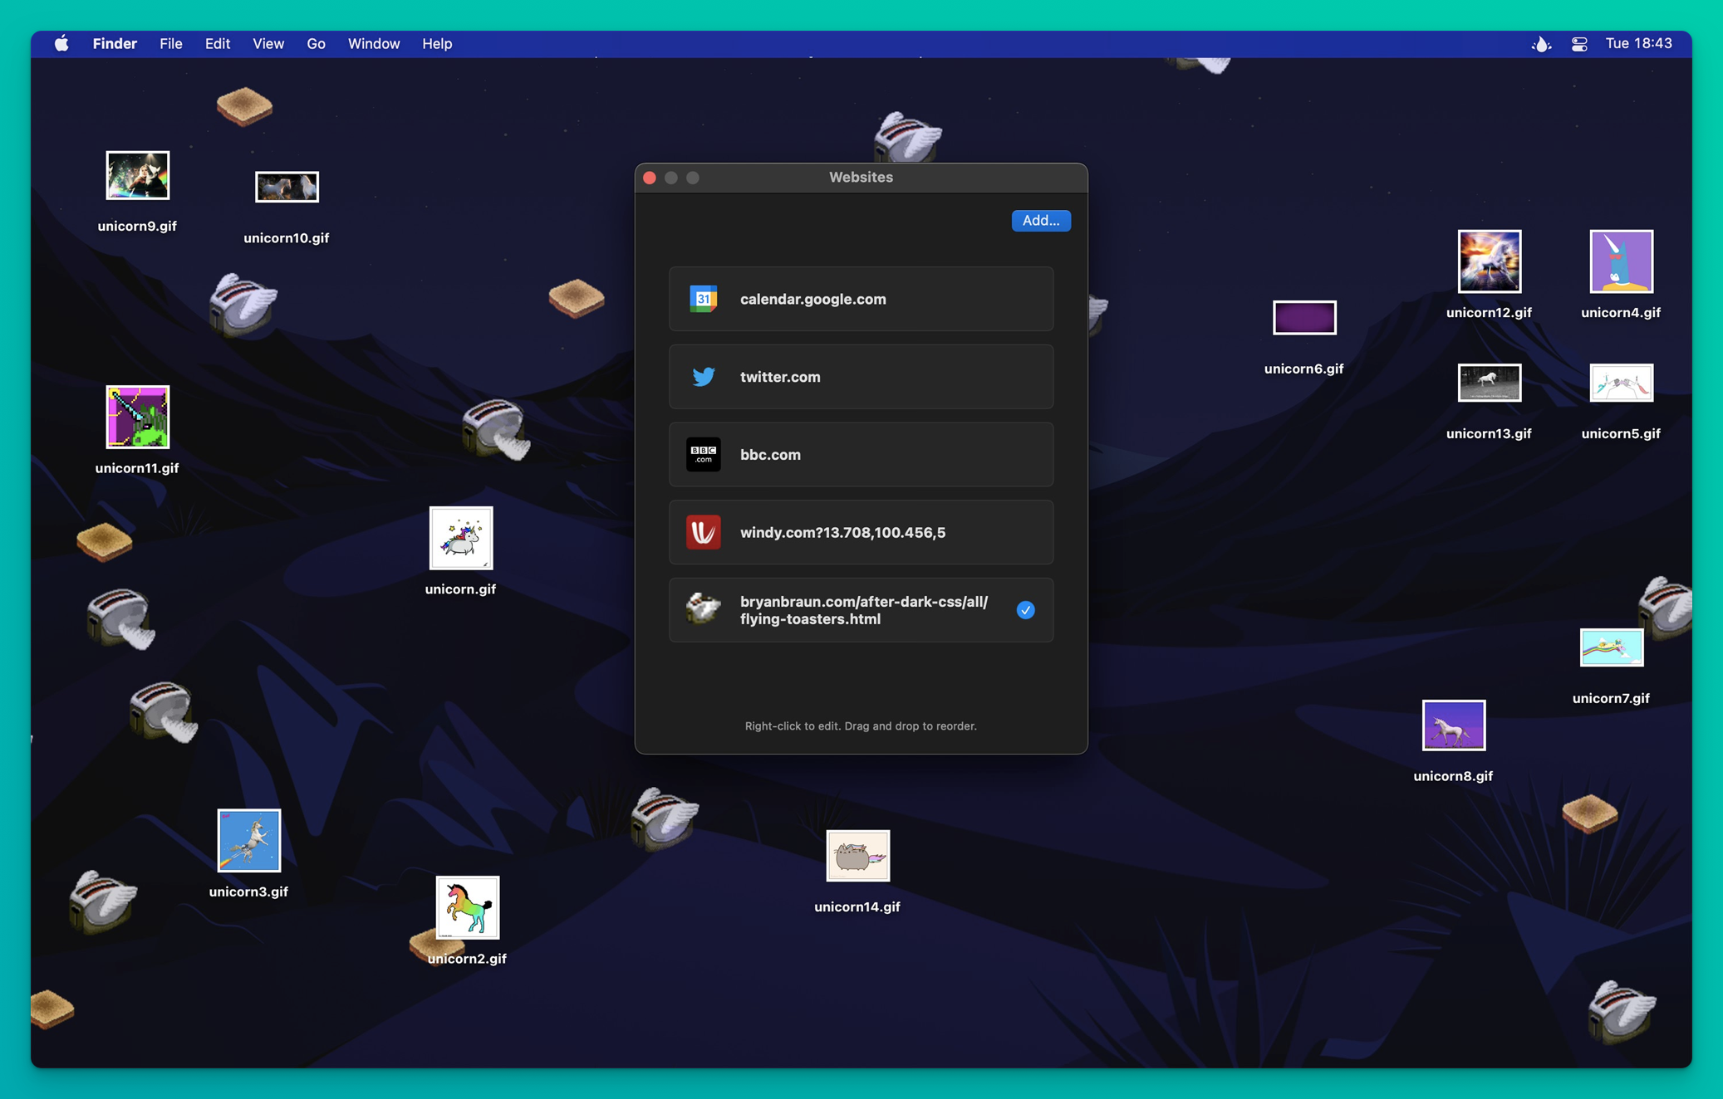Viewport: 1723px width, 1099px height.
Task: Toggle the blue checkmark on flying-toasters entry
Action: click(x=1025, y=610)
